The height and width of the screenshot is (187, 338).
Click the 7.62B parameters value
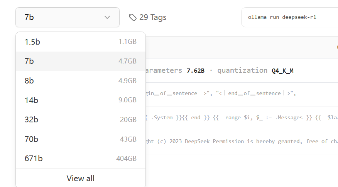(x=196, y=71)
